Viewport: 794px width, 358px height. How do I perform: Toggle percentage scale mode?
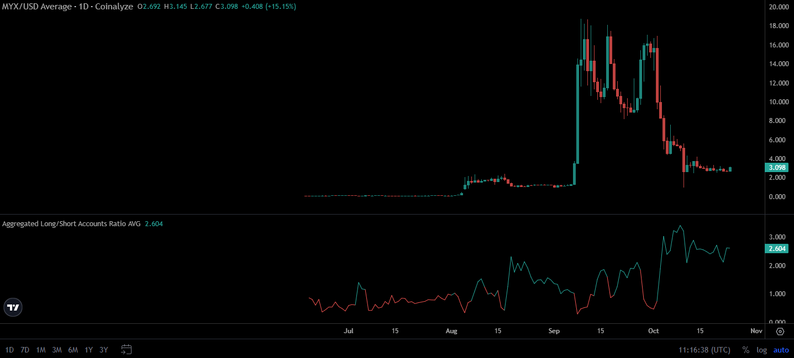pos(746,350)
